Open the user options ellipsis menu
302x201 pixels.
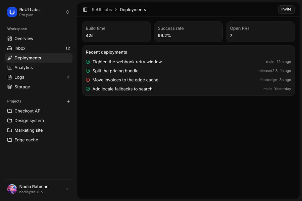point(67,189)
